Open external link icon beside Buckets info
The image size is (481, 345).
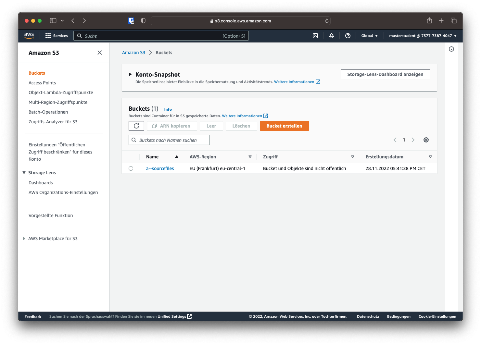pyautogui.click(x=266, y=116)
